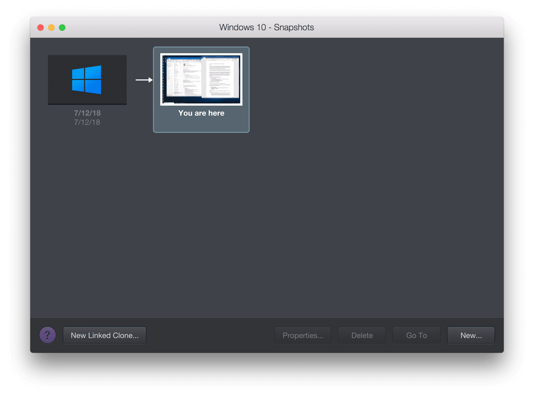This screenshot has width=534, height=396.
Task: Minimize window using the yellow button
Action: (51, 28)
